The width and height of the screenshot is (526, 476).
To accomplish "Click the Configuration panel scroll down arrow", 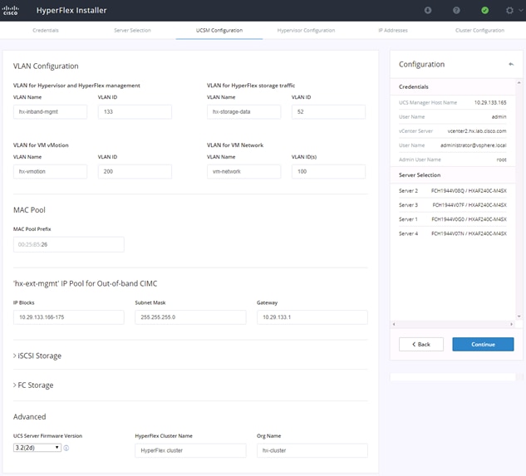I will [519, 317].
